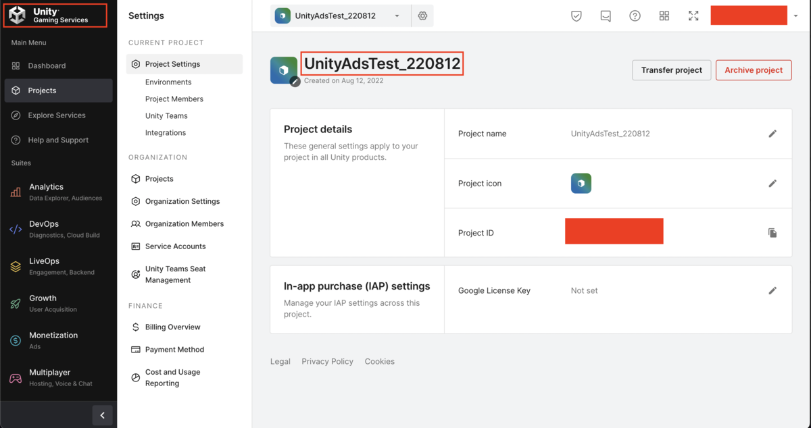Open Project Members settings

click(x=174, y=99)
